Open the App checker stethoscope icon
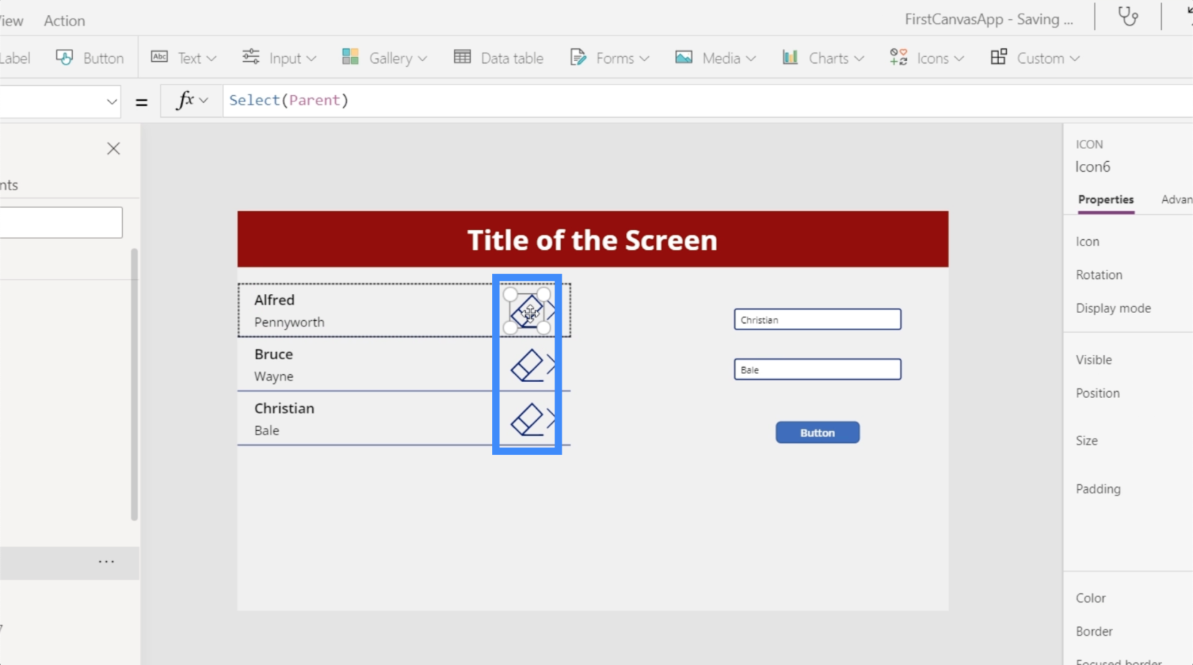Viewport: 1193px width, 665px height. 1128,16
